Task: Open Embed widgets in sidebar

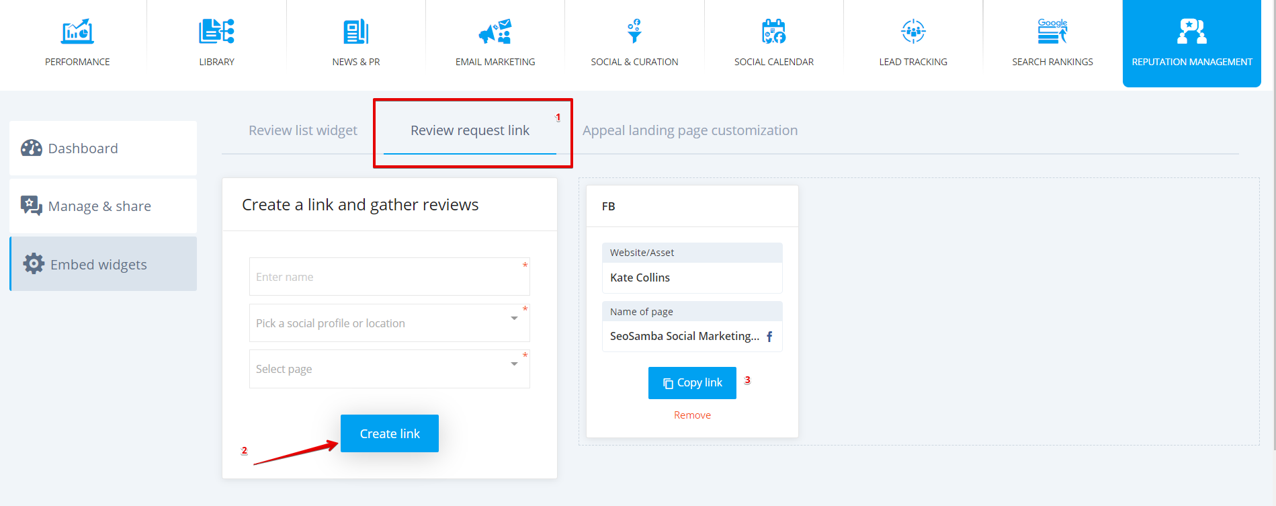Action: point(103,263)
